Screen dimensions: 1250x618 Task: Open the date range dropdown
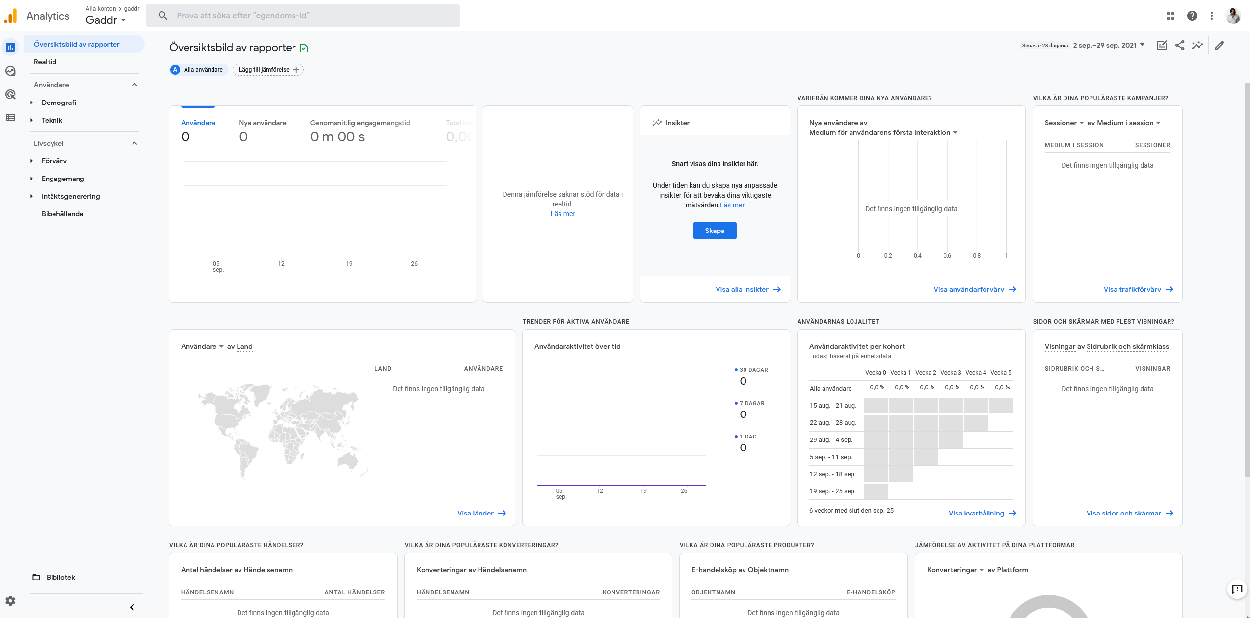coord(1108,45)
